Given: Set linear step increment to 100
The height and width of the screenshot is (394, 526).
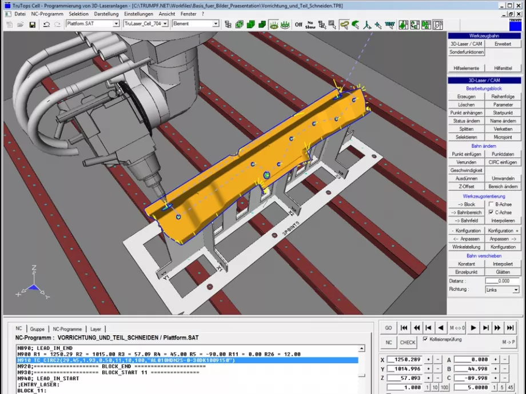Looking at the screenshot, I should [444, 387].
